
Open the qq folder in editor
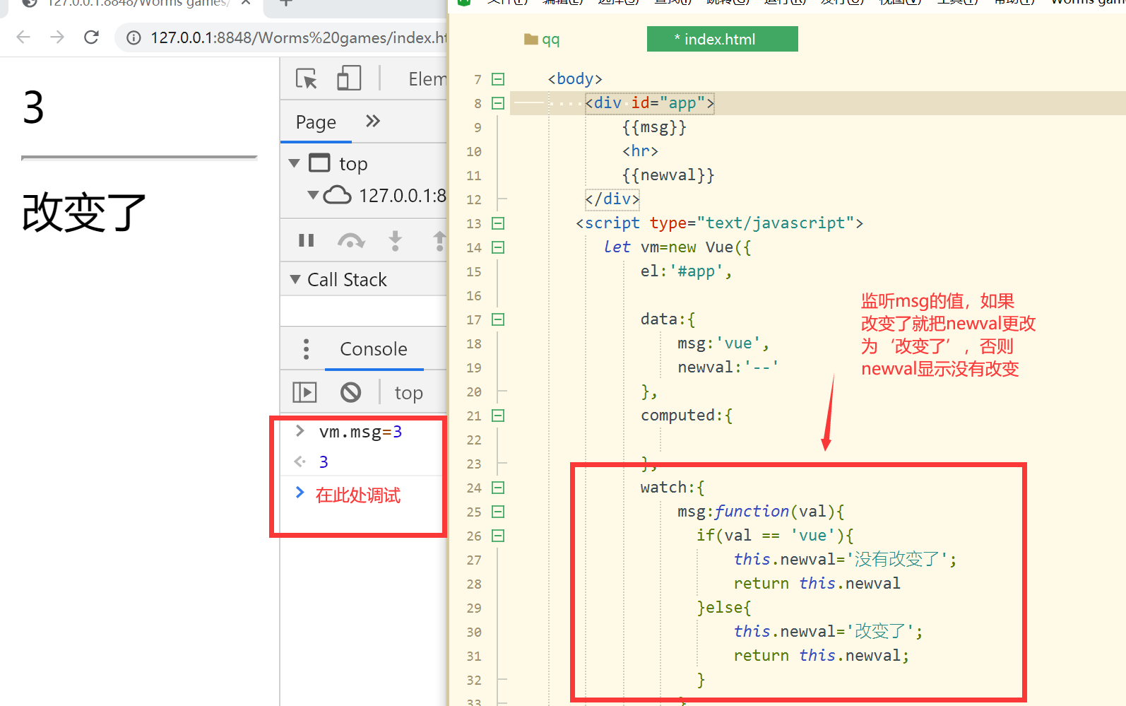542,40
